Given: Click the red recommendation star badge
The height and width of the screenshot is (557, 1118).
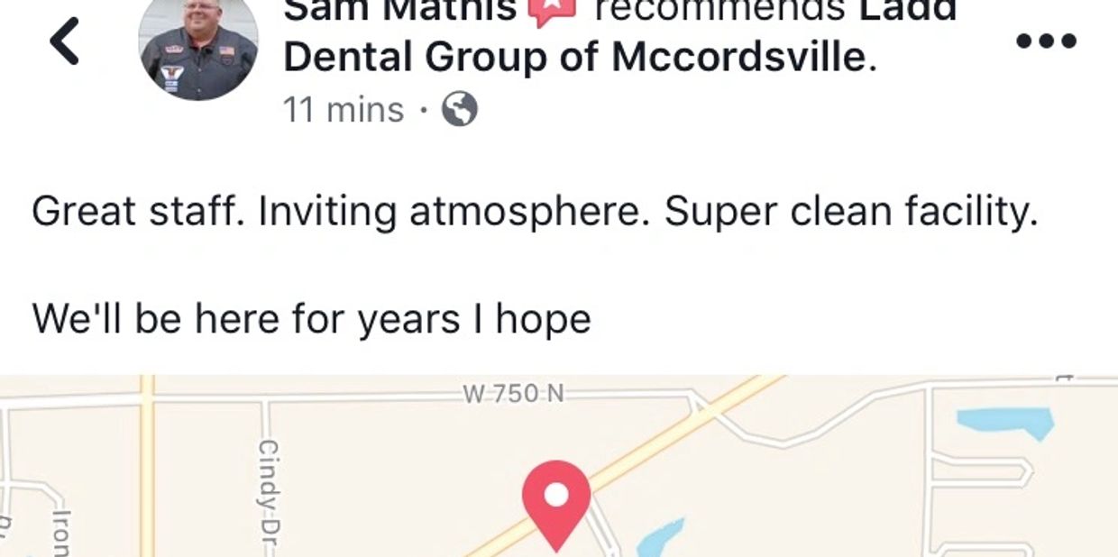Looking at the screenshot, I should tap(551, 11).
